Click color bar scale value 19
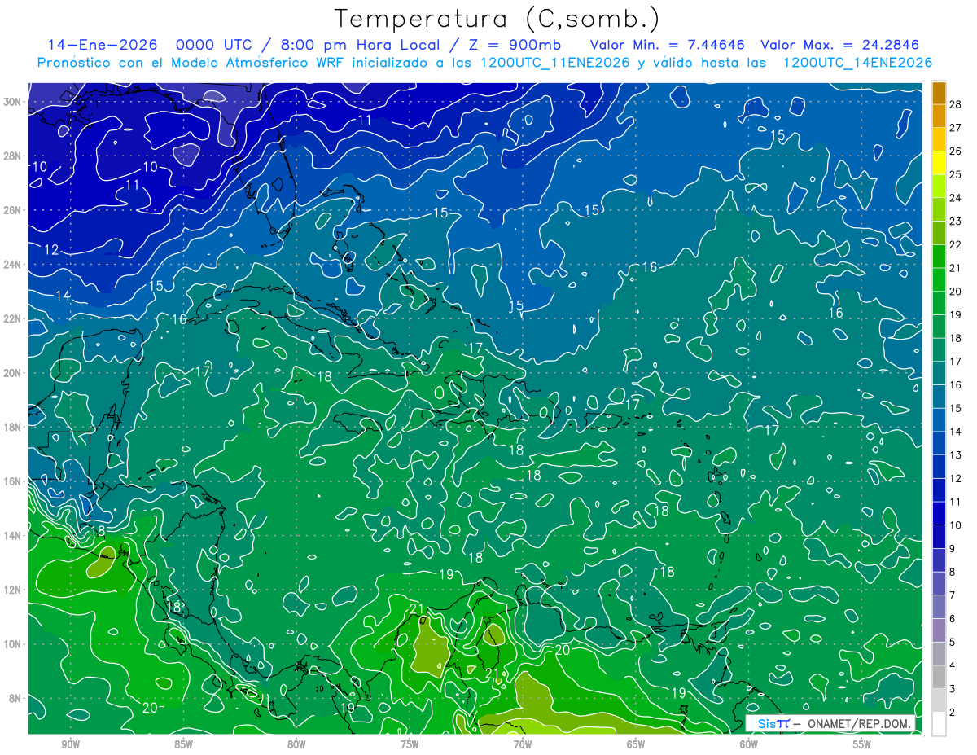Image resolution: width=977 pixels, height=755 pixels. coord(956,315)
